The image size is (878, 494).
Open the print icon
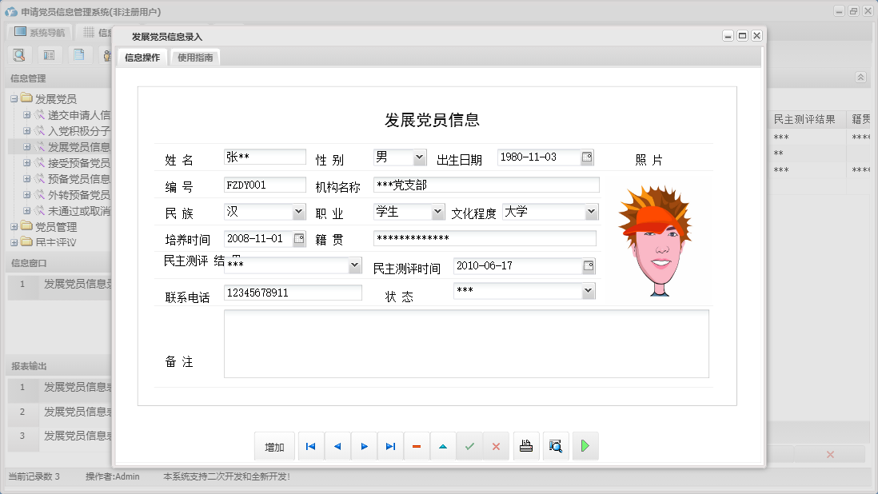526,446
